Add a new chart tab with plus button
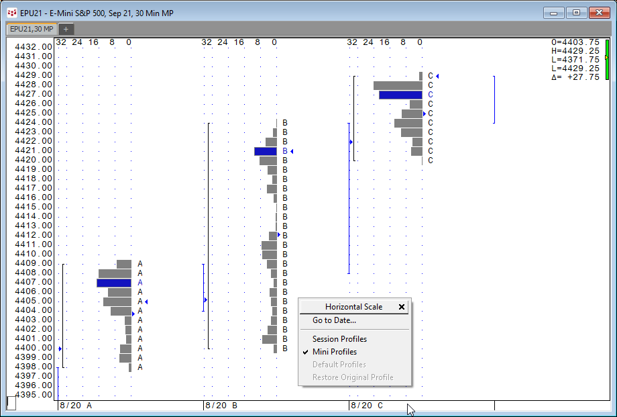 66,29
